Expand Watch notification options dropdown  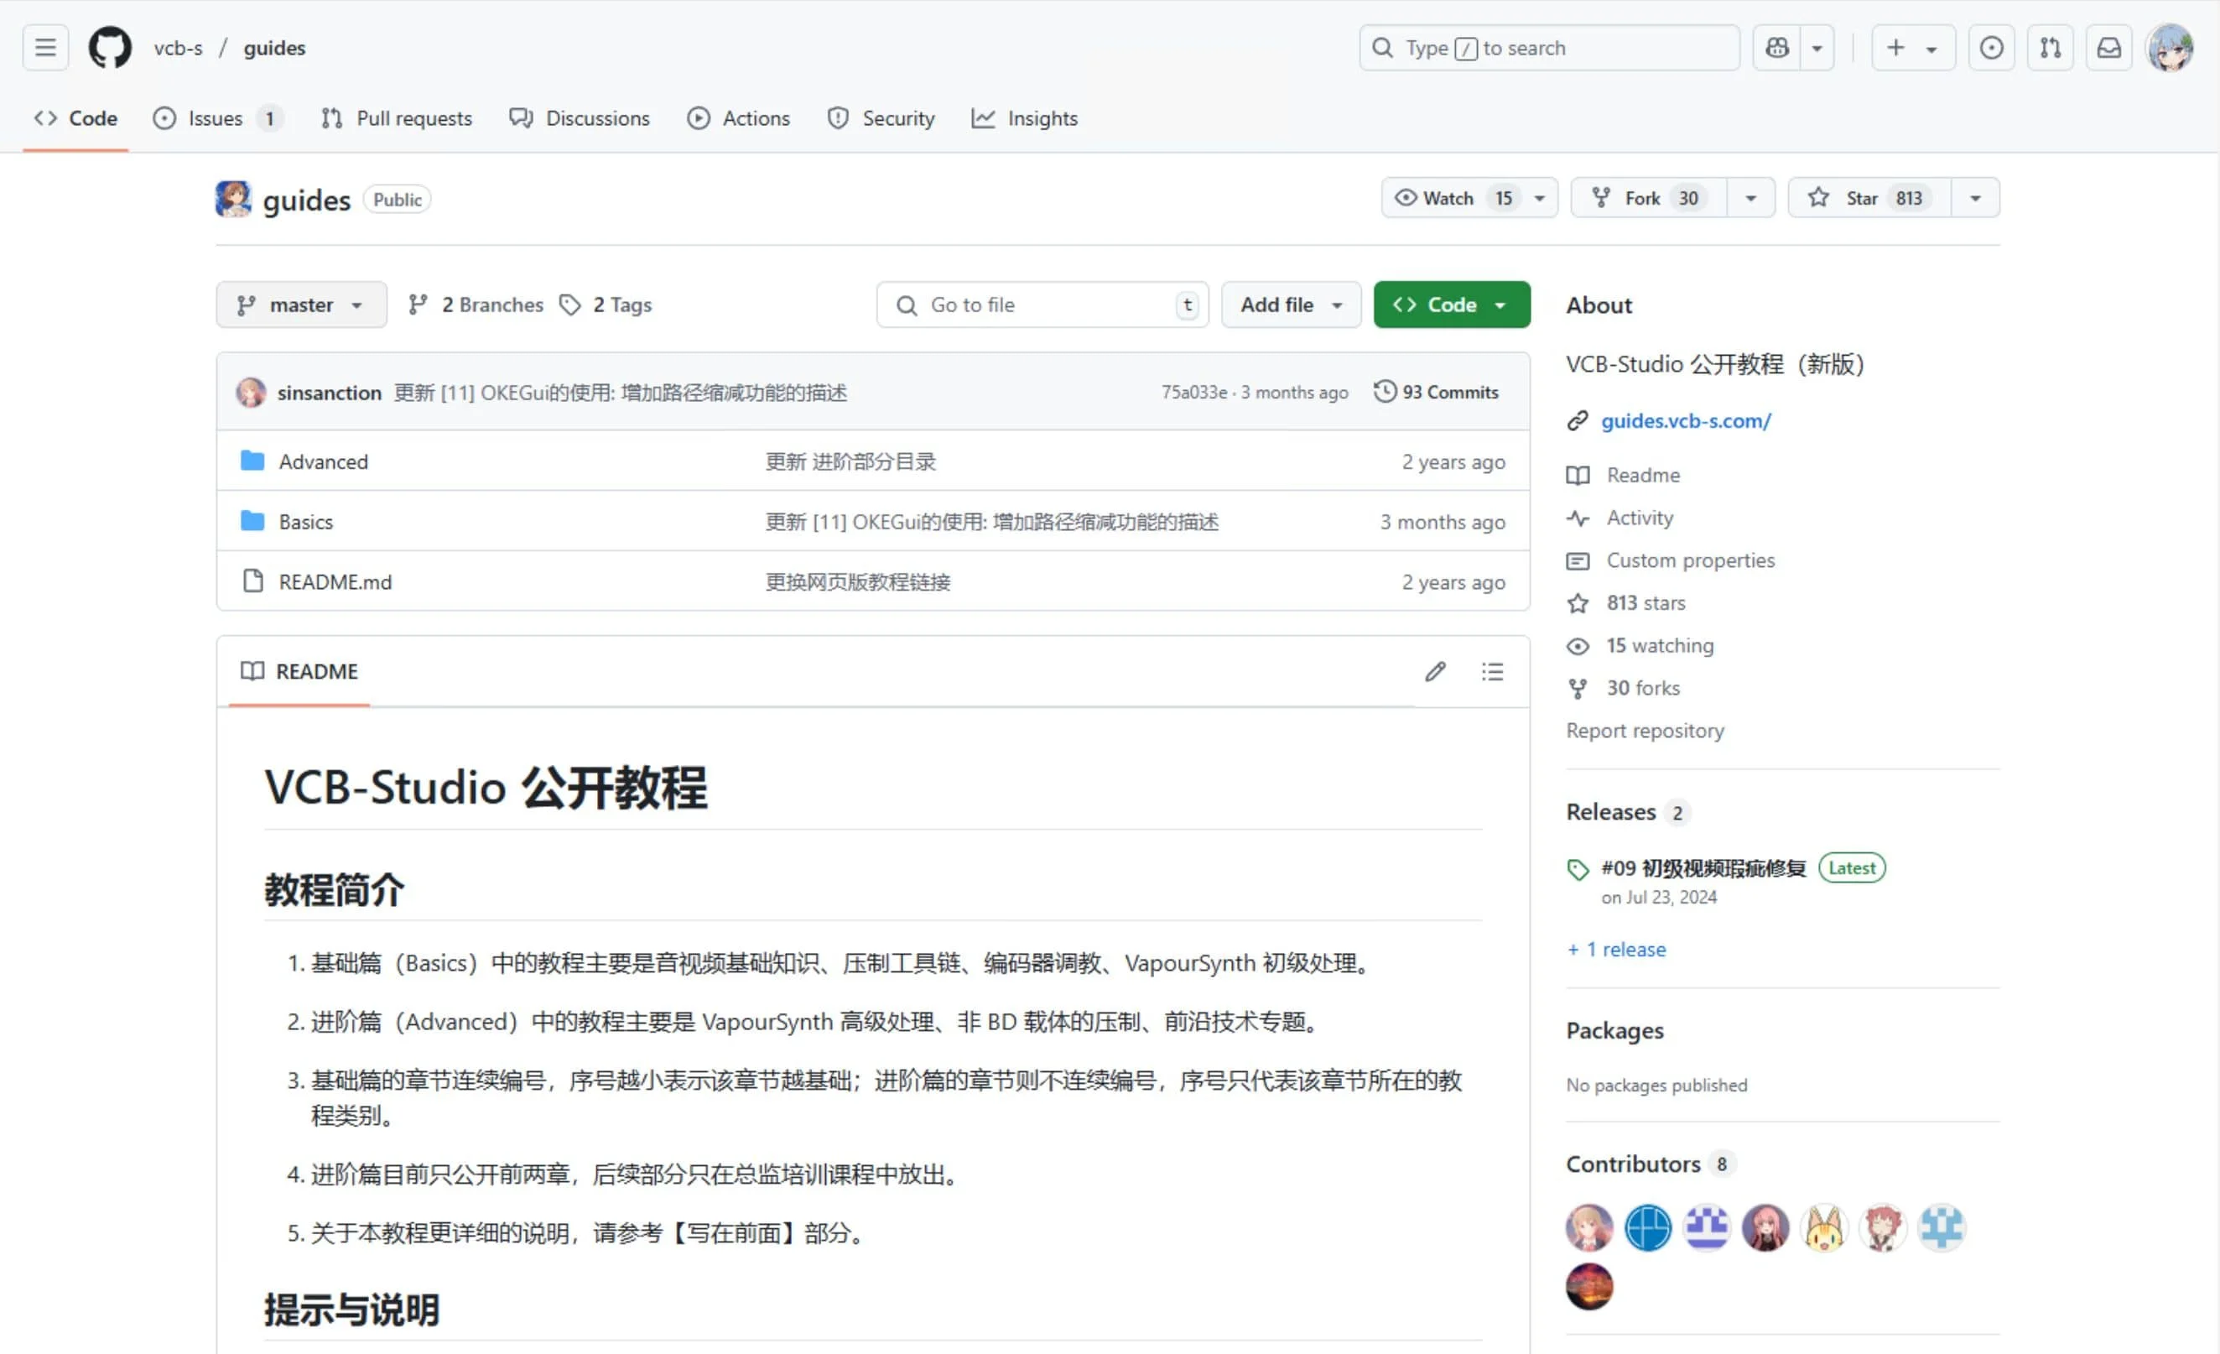(x=1540, y=197)
